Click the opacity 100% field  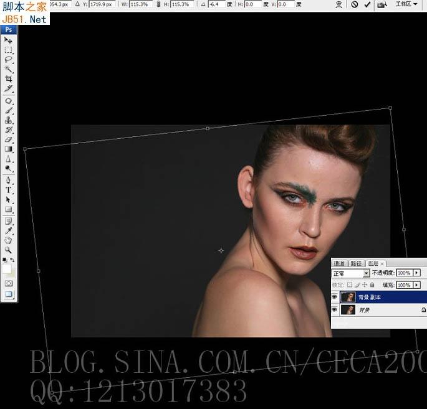405,273
